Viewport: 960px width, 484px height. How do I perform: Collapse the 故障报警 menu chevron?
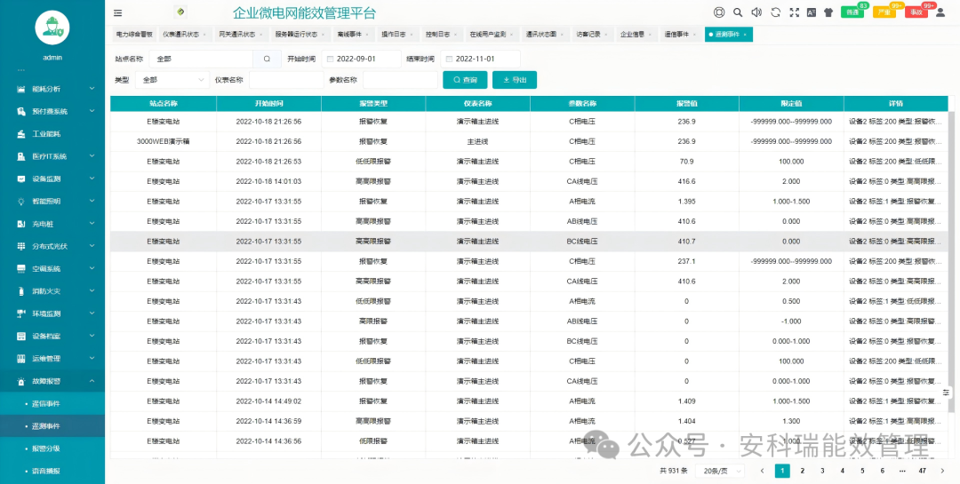pyautogui.click(x=92, y=381)
